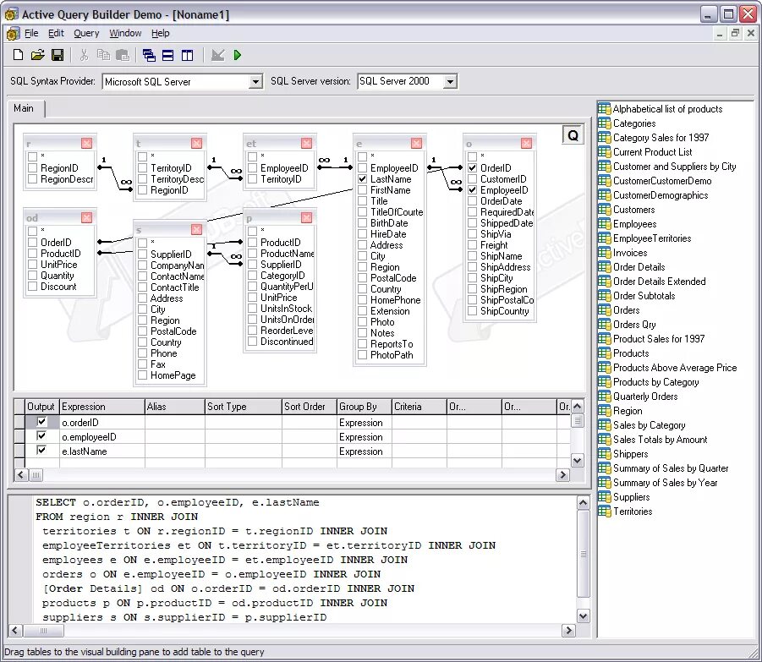Click the Sort Type column header

[x=242, y=407]
